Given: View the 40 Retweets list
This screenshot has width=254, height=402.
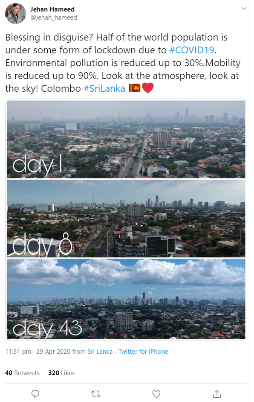Looking at the screenshot, I should (22, 373).
